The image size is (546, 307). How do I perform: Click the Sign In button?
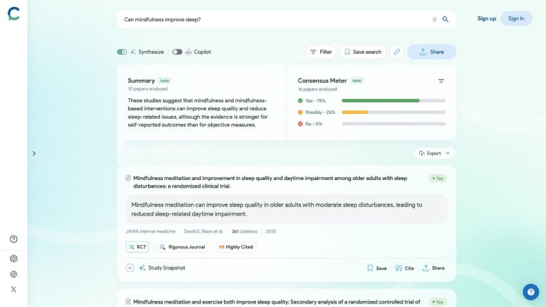[516, 18]
